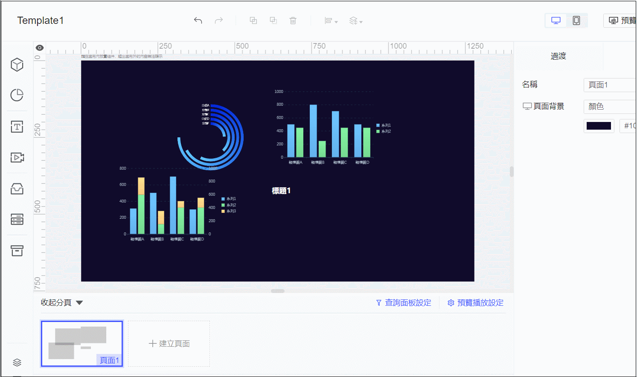Edit the hex color code field

click(628, 126)
